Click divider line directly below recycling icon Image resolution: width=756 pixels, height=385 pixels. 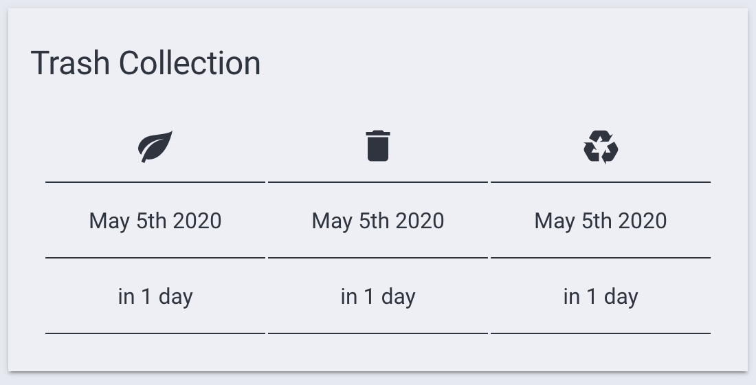[x=601, y=182]
